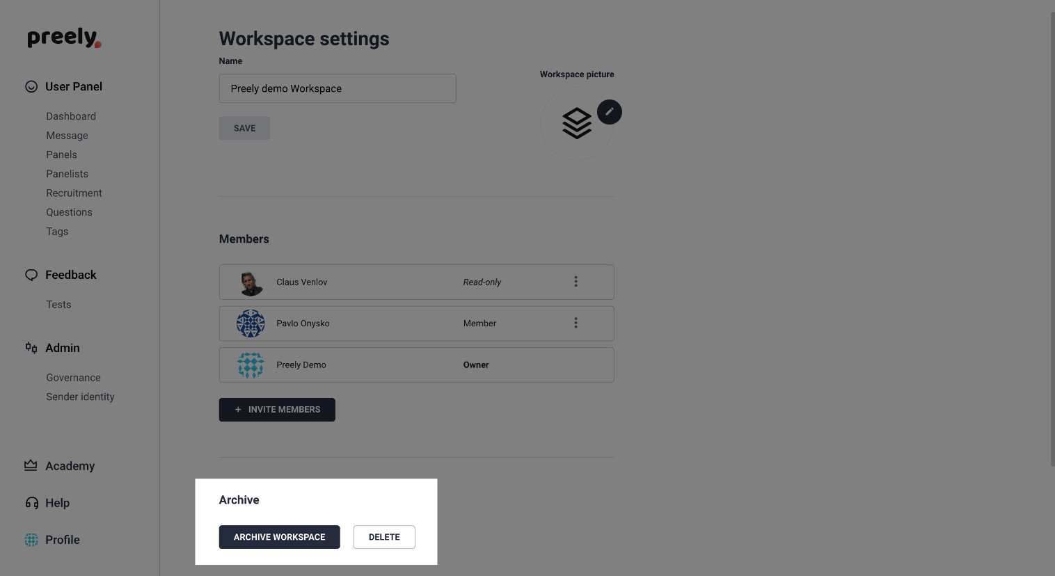Viewport: 1055px width, 576px height.
Task: Click the page vertical scrollbar
Action: click(x=1052, y=237)
